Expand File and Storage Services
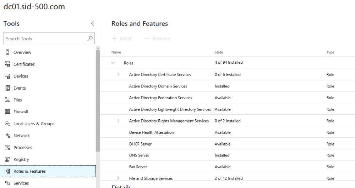The image size is (355, 188). coord(119,178)
